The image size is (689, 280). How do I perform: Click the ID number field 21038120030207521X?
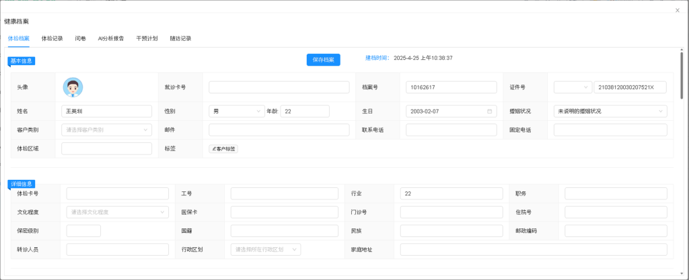click(x=630, y=87)
